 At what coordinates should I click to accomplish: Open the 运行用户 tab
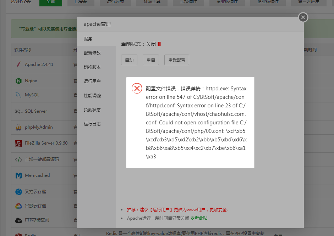96,81
